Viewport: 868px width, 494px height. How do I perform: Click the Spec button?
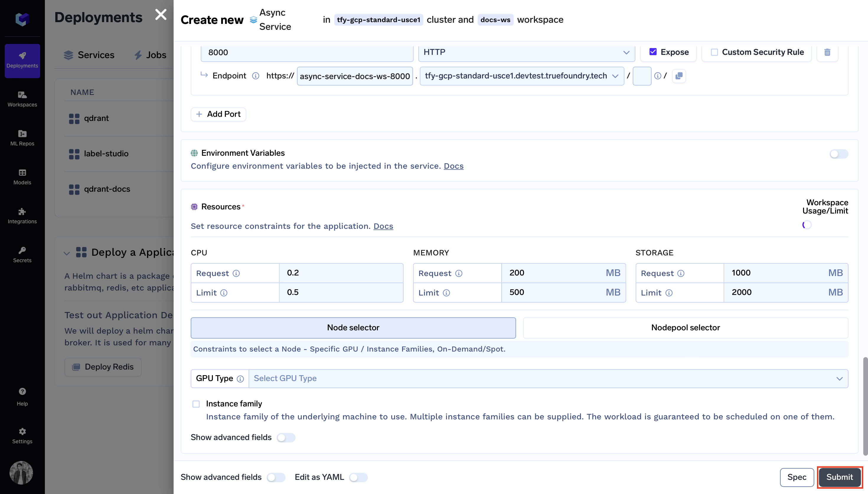point(797,477)
